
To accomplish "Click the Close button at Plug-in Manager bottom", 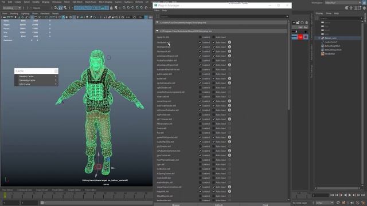I will (x=265, y=205).
